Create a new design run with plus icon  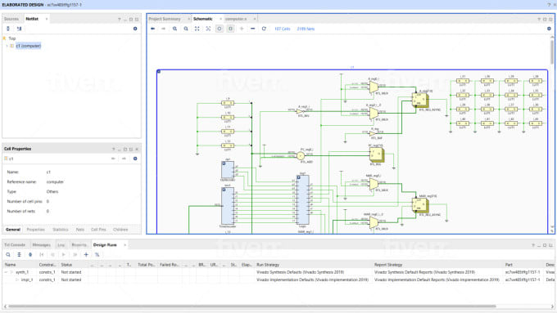(x=86, y=254)
